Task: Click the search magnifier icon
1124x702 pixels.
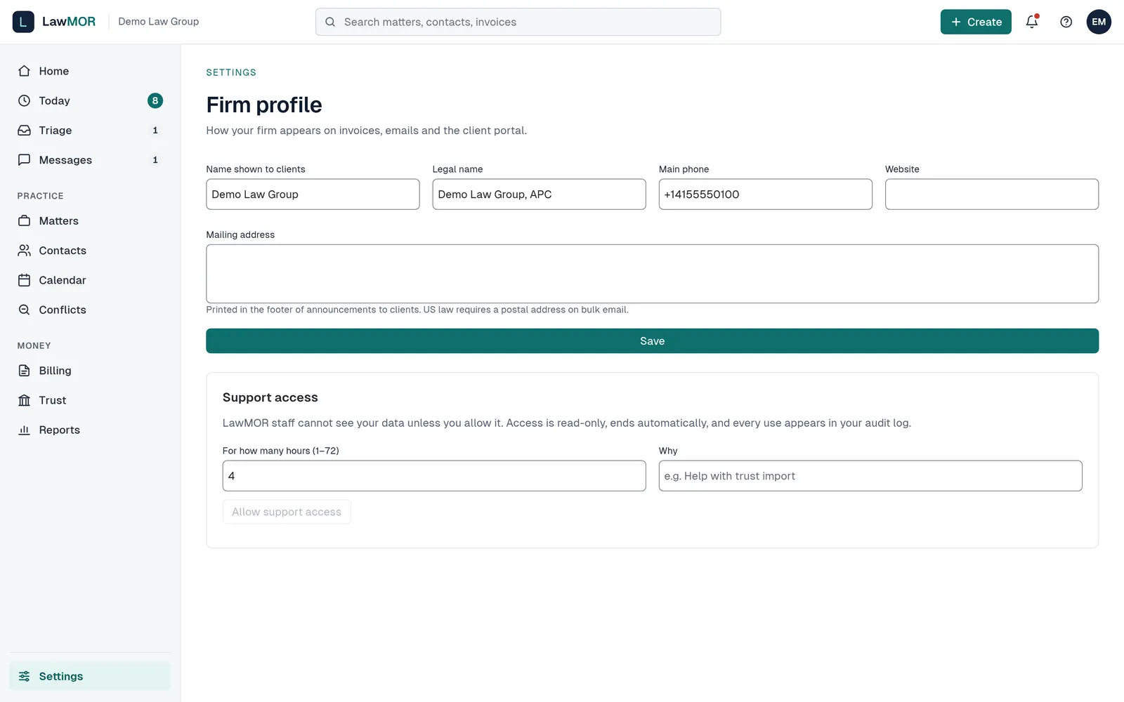Action: [x=330, y=22]
